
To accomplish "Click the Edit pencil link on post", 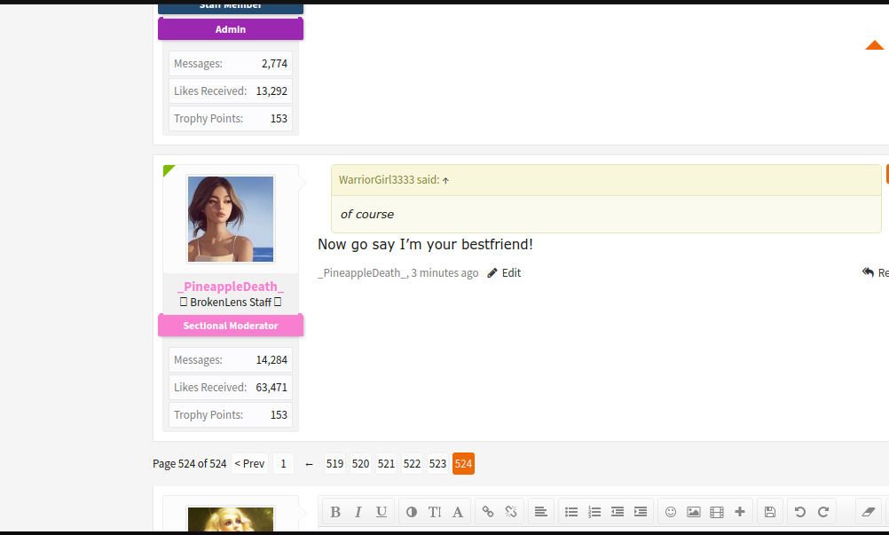I will pyautogui.click(x=504, y=272).
